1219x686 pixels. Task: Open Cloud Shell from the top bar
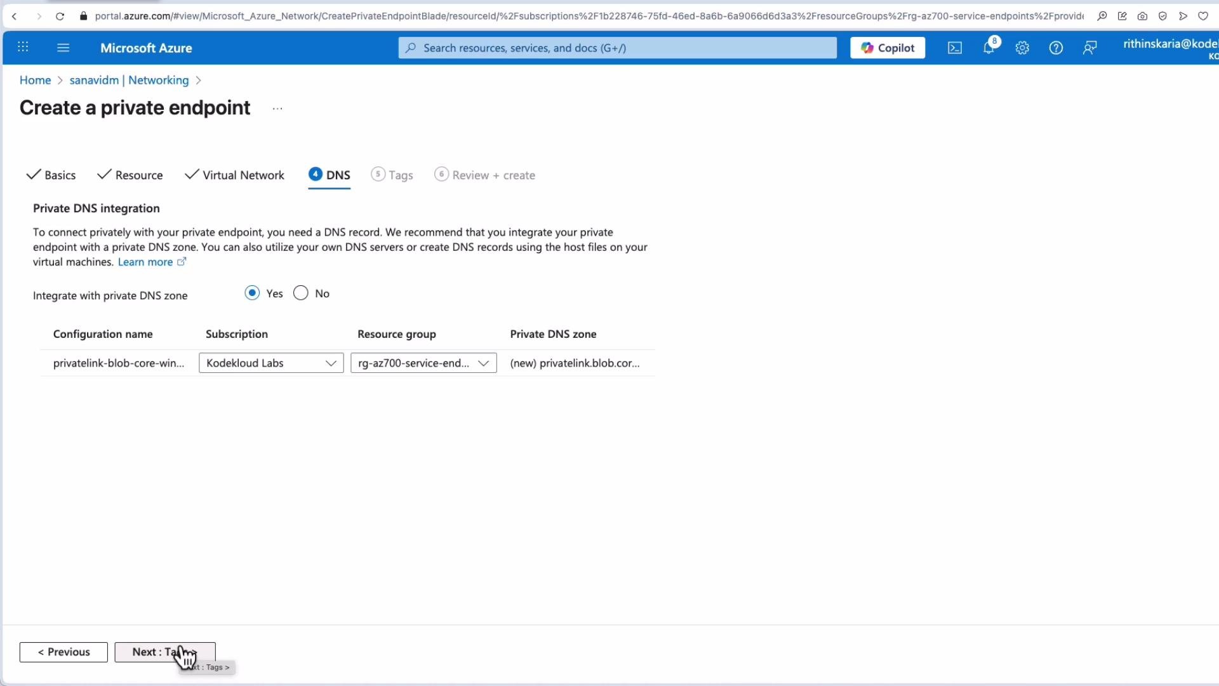[954, 48]
